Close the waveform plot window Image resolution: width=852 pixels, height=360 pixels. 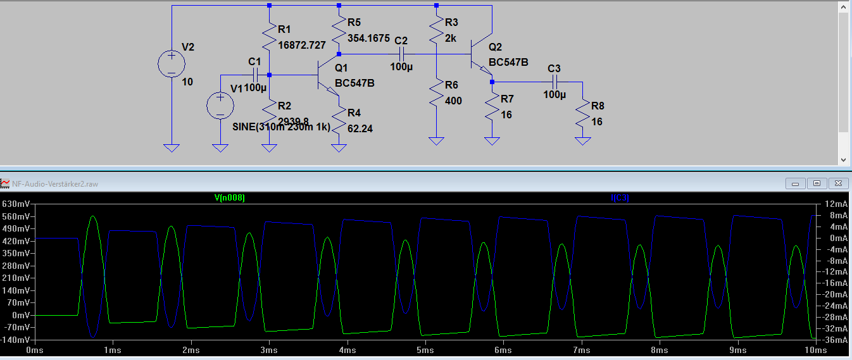tap(838, 183)
